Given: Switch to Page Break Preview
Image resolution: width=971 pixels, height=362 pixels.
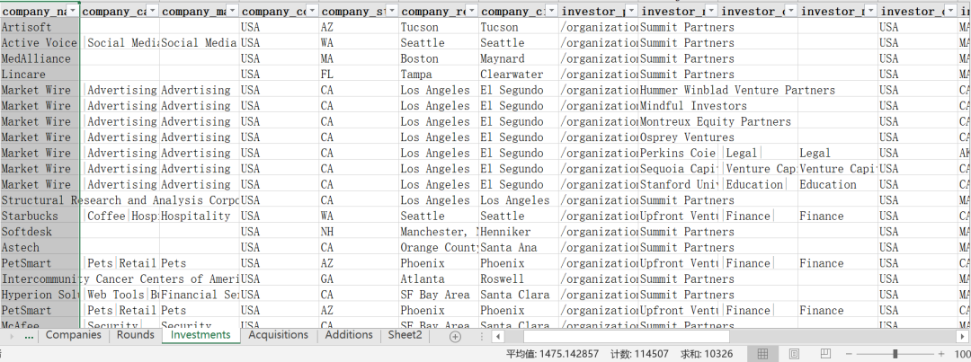Looking at the screenshot, I should (x=825, y=354).
